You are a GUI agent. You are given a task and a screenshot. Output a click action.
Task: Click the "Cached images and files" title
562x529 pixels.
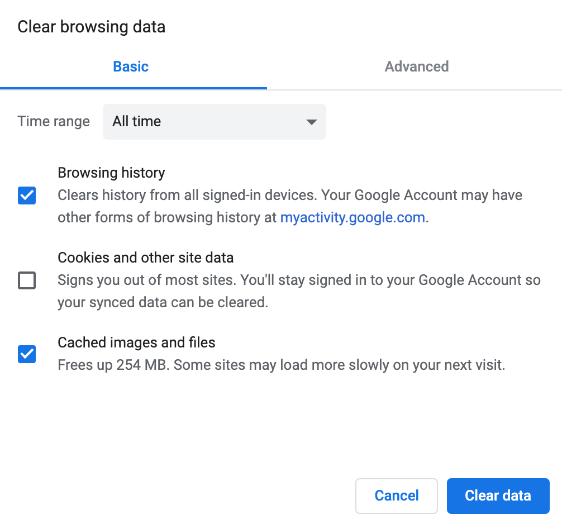136,342
